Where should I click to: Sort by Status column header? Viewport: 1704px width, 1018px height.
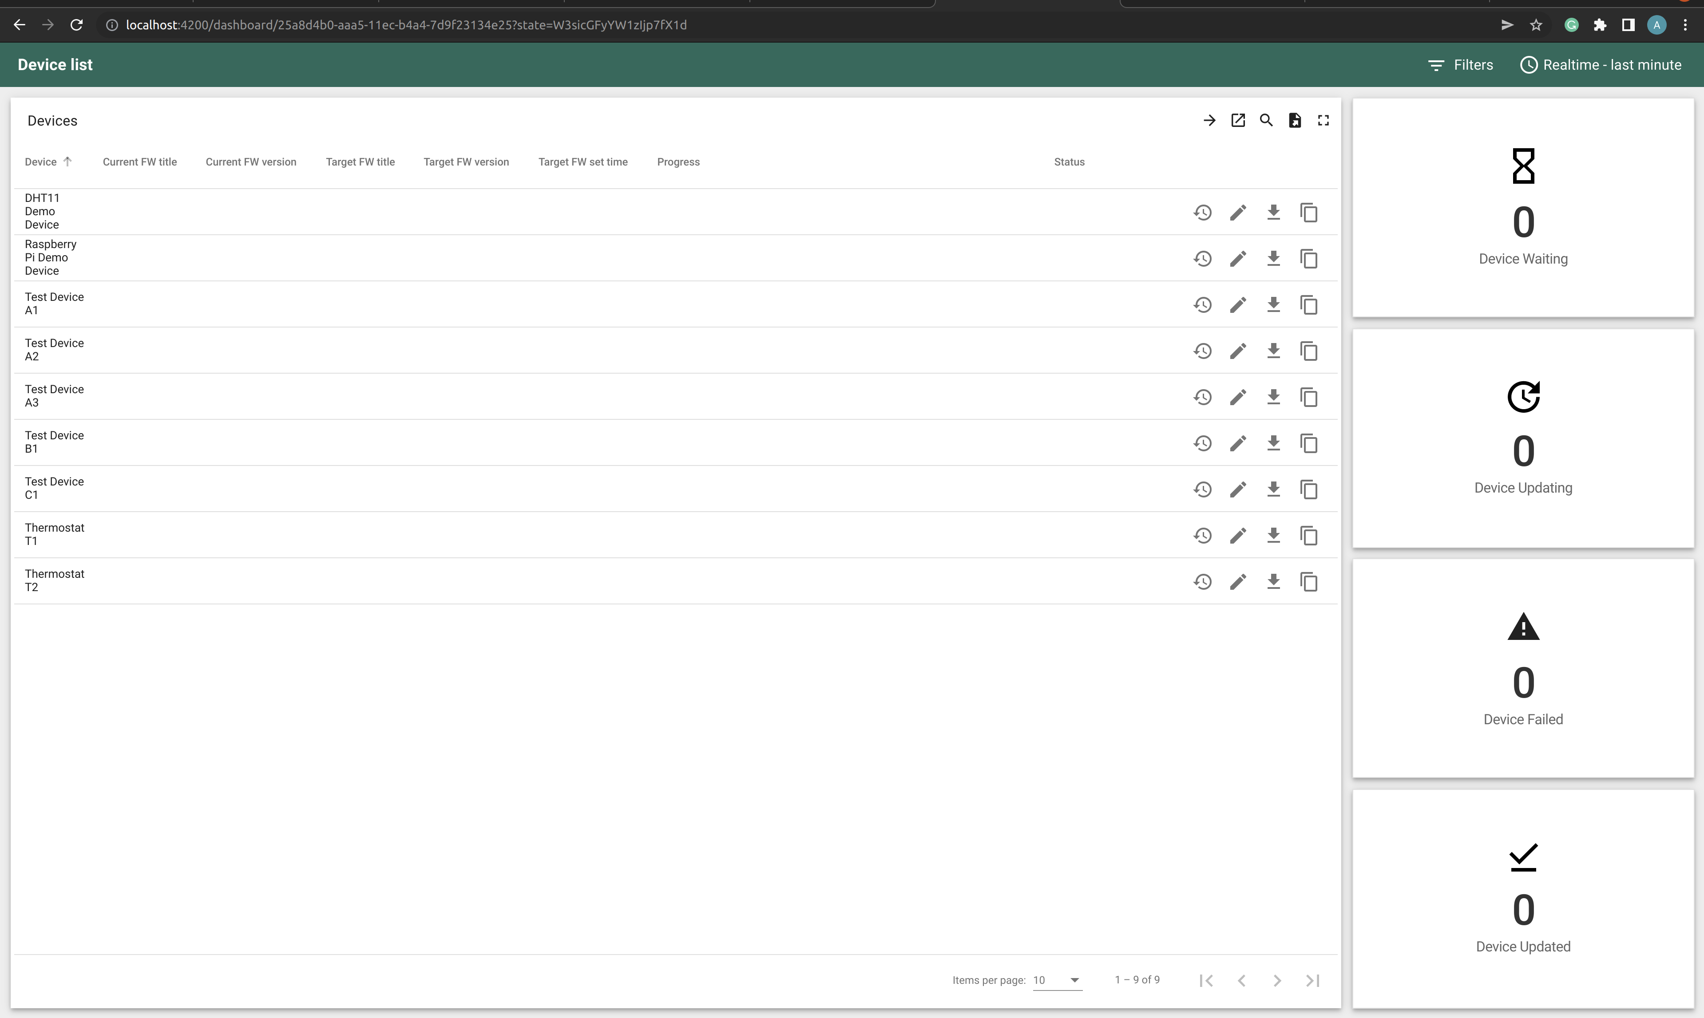pos(1069,162)
